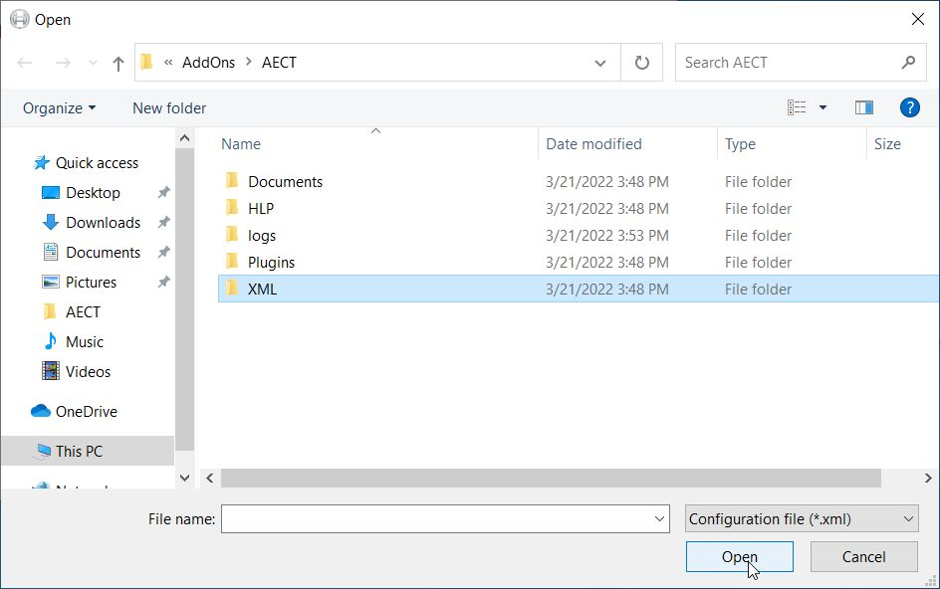The width and height of the screenshot is (940, 589).
Task: Open the Organize menu
Action: tap(60, 107)
